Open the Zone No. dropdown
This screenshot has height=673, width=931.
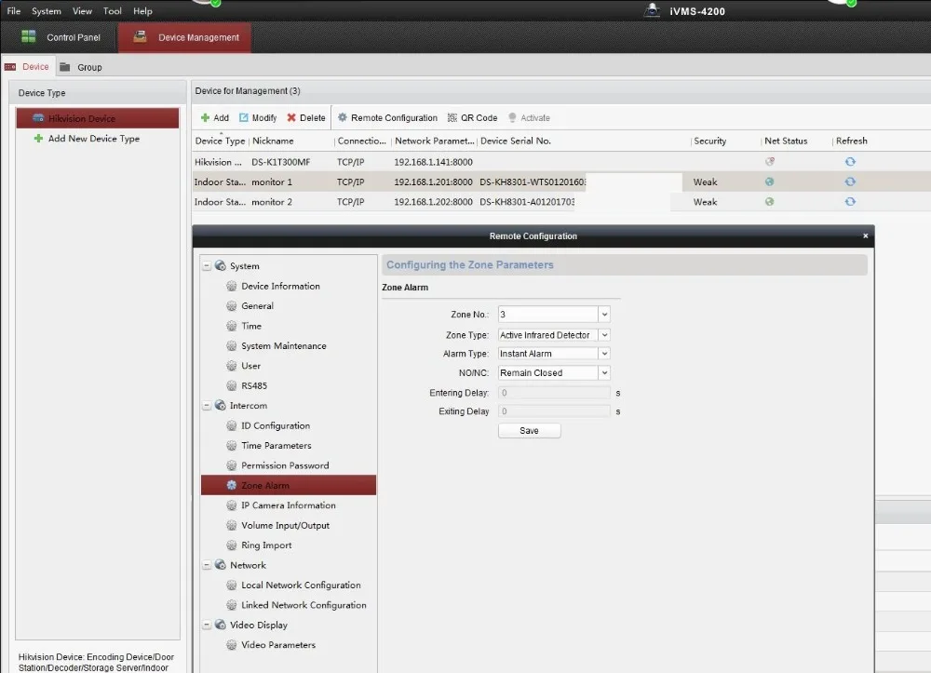point(604,315)
